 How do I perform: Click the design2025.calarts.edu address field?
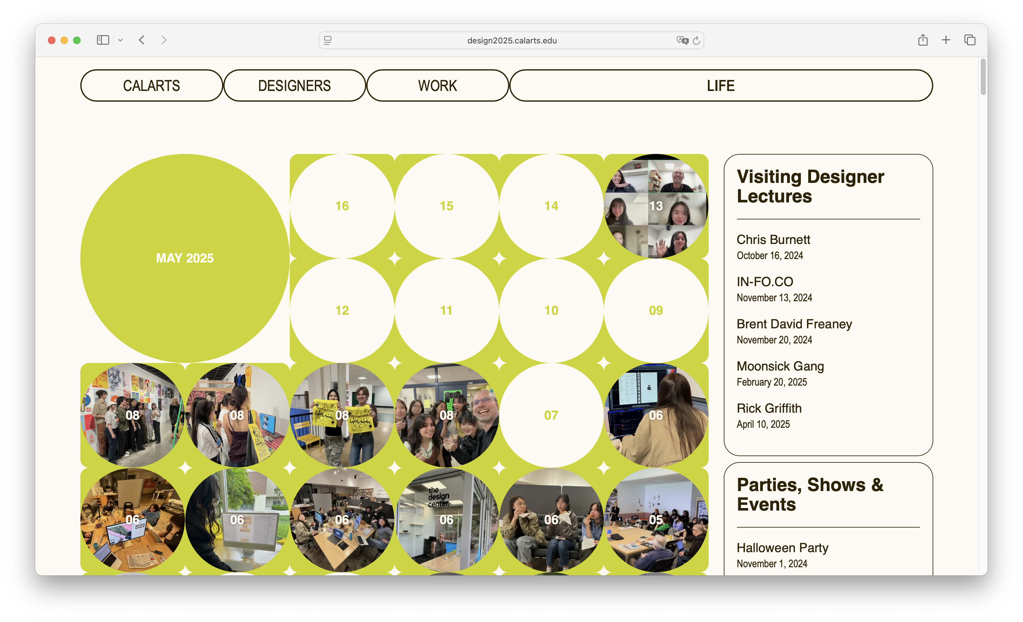click(x=511, y=40)
